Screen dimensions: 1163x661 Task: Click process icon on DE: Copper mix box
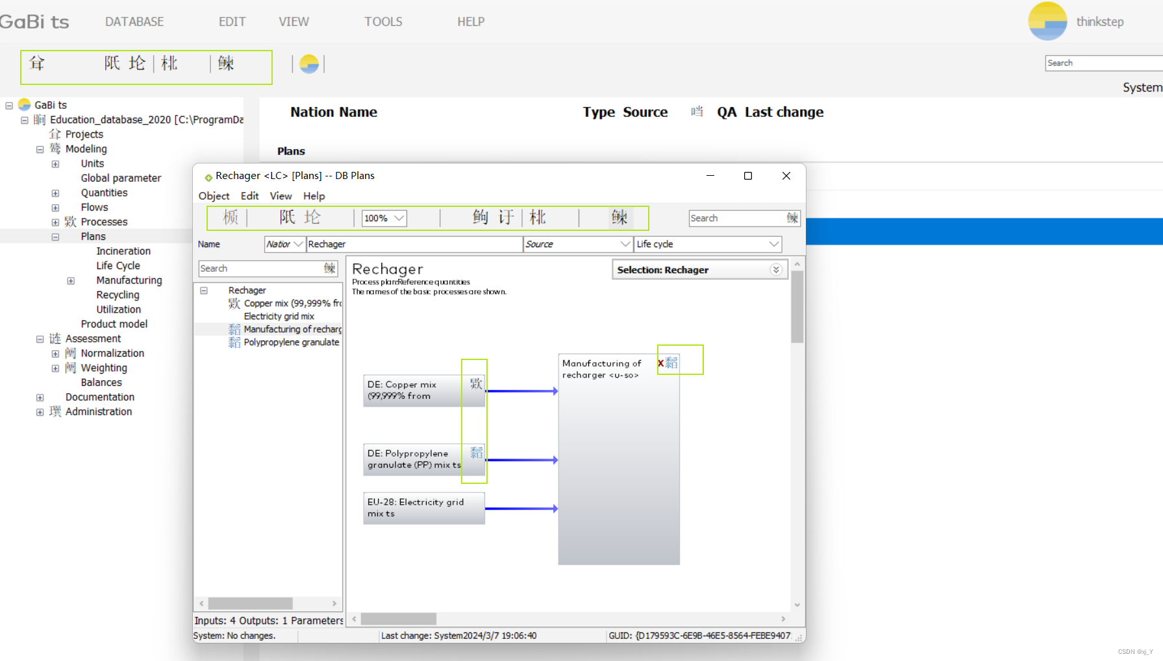(x=476, y=383)
